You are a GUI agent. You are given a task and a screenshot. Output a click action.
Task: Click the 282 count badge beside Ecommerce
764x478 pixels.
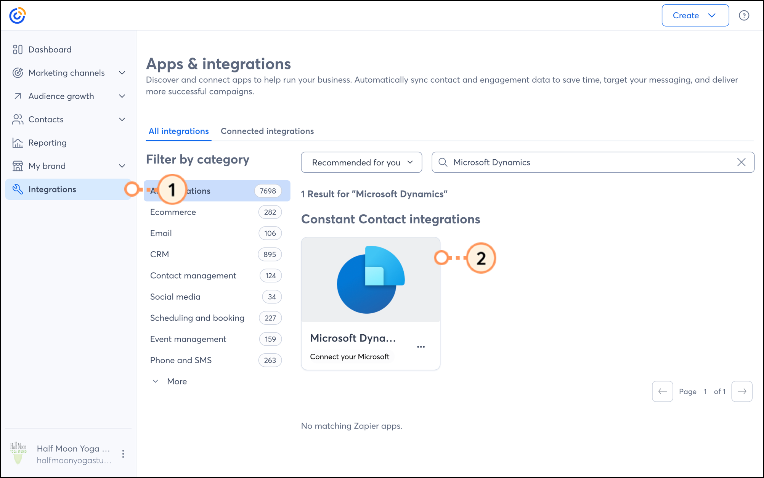click(270, 212)
